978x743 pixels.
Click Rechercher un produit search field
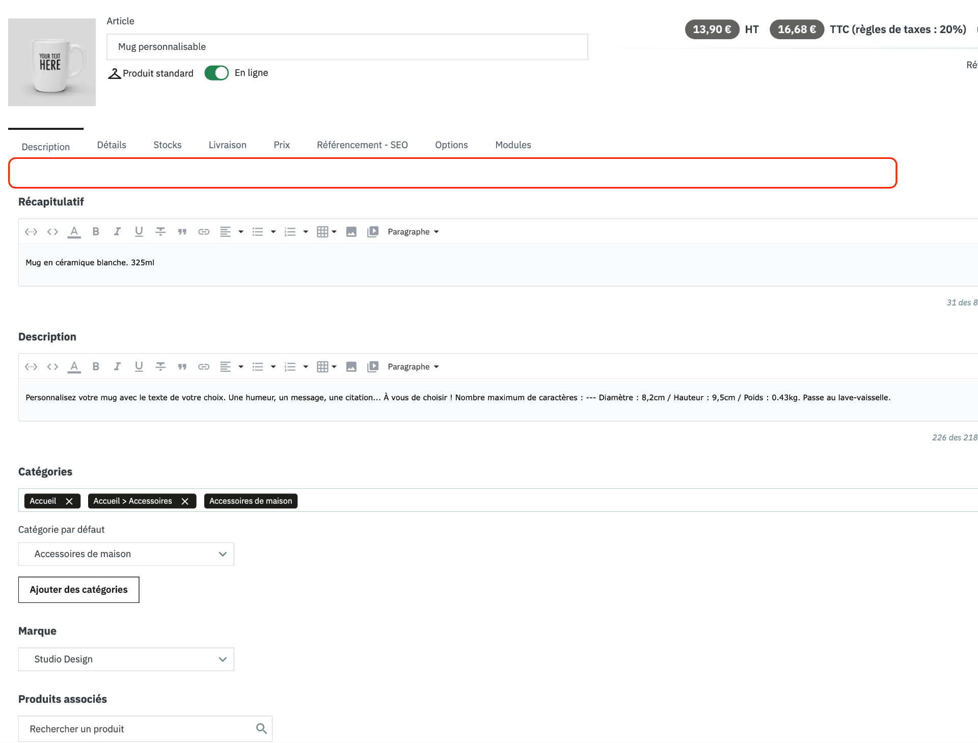(138, 729)
